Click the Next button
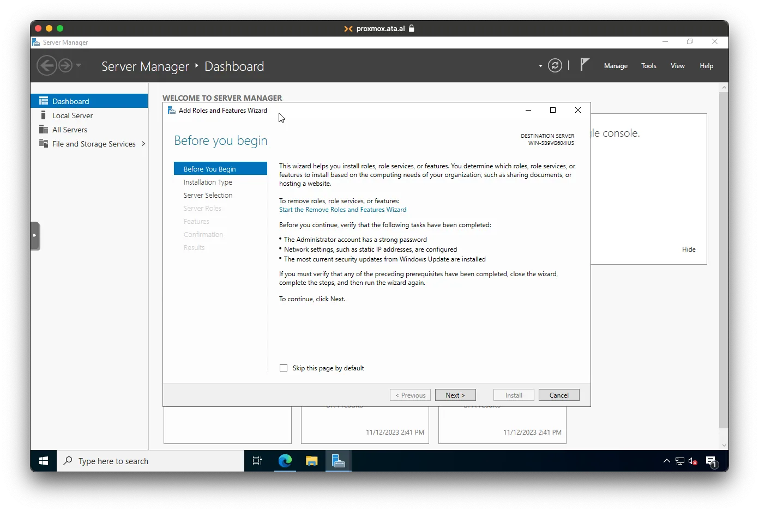 (x=455, y=395)
